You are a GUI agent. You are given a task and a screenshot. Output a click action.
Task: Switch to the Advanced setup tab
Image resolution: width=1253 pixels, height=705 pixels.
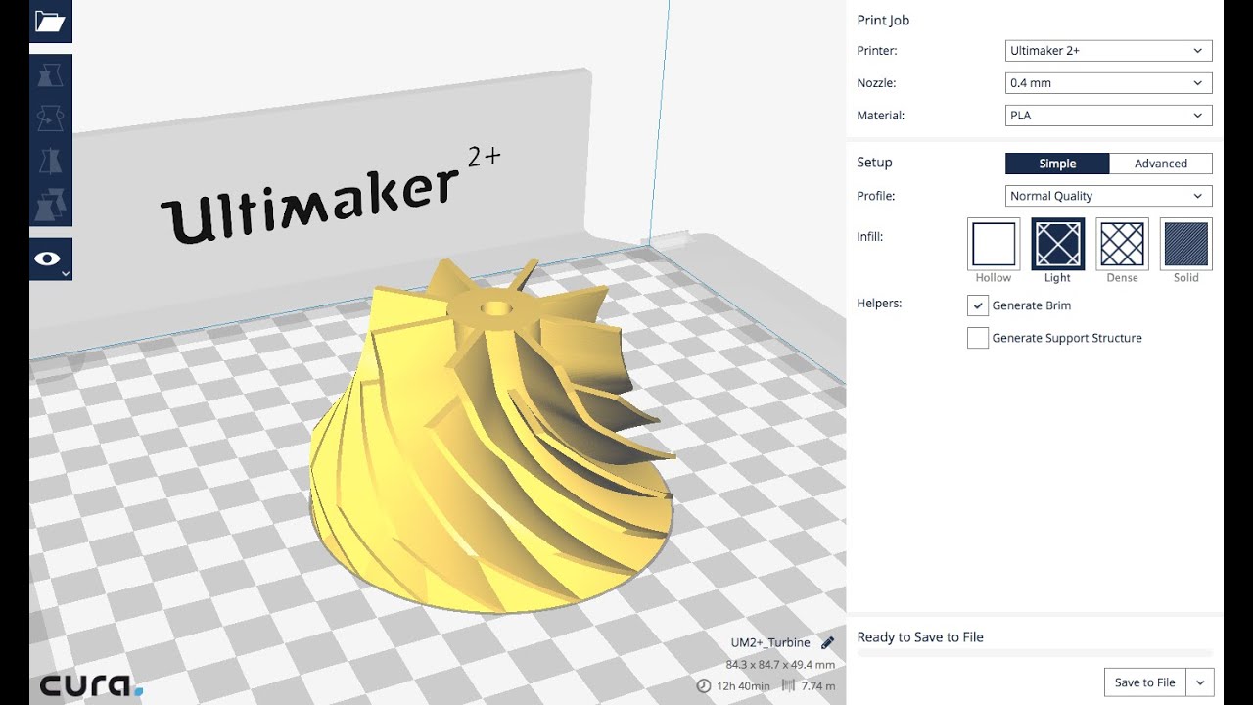coord(1160,164)
